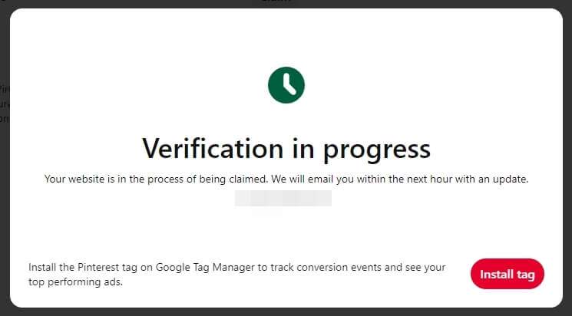
Task: Click the faint blurred line below the address
Action: click(266, 212)
